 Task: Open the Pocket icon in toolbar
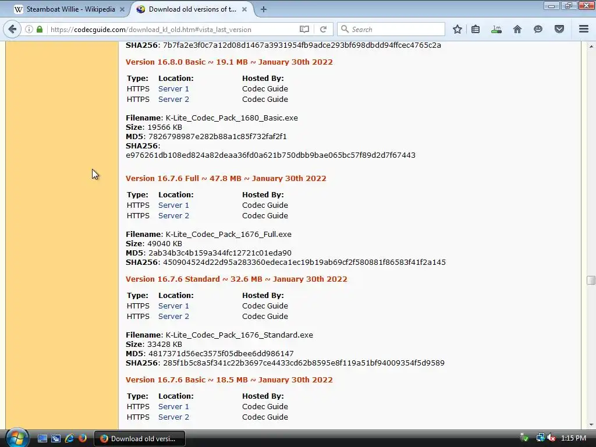click(x=559, y=29)
